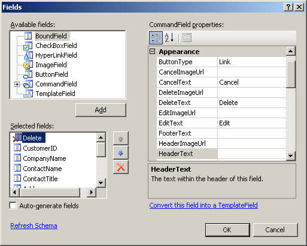The width and height of the screenshot is (307, 246).
Task: Add the chosen field with Add button
Action: coord(101,110)
